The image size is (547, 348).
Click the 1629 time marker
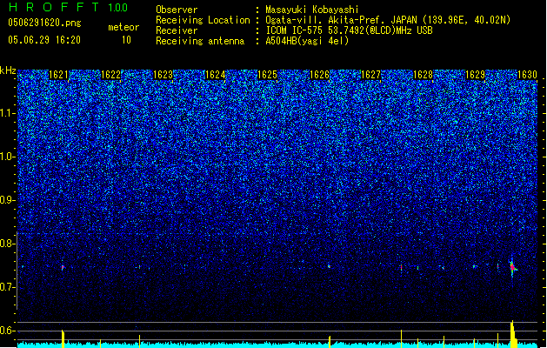pos(475,75)
